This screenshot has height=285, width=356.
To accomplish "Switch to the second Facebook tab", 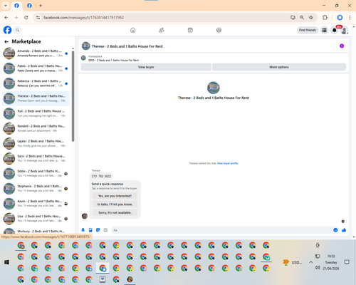I will click(29, 6).
